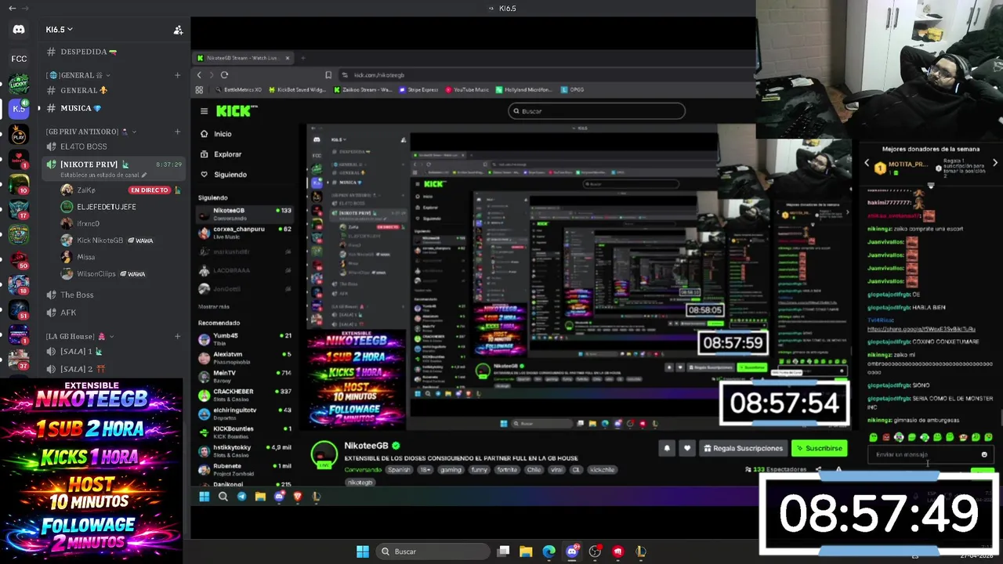Toggle Kick sidebar hamburger menu
Screen dimensions: 1003x564
(204, 111)
